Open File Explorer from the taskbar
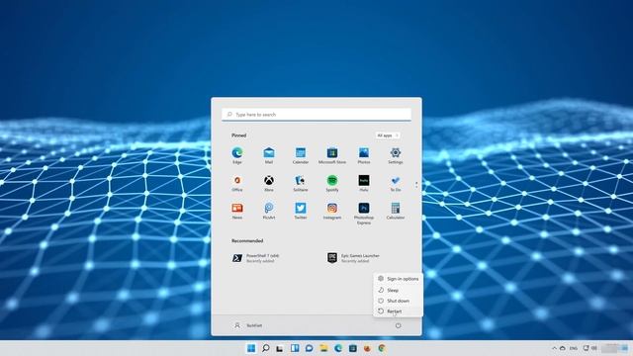633x356 pixels. [323, 348]
